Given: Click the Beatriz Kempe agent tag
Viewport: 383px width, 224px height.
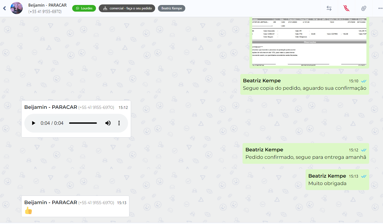Looking at the screenshot, I should (x=171, y=8).
